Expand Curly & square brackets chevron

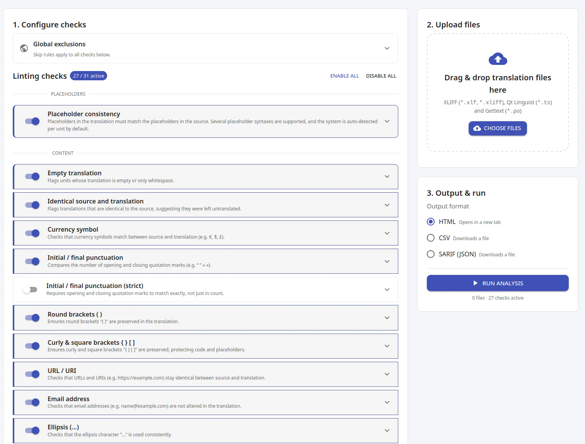tap(387, 346)
